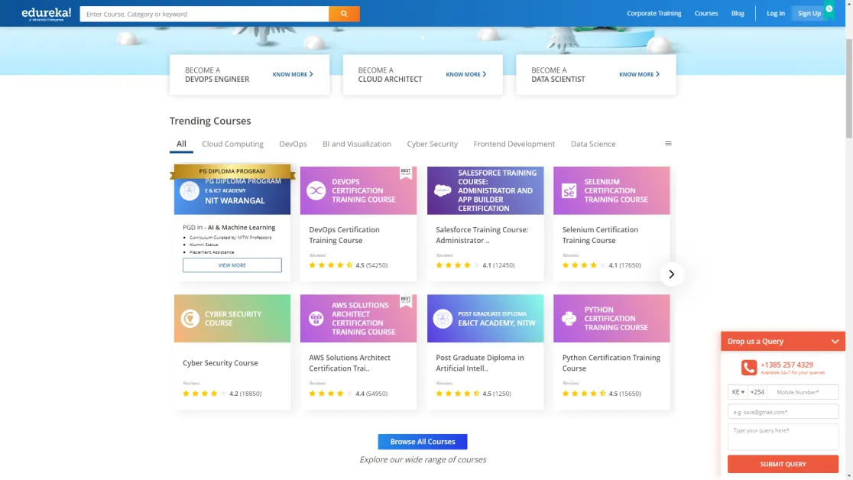
Task: Click the Best Seller ribbon on AWS card
Action: click(406, 301)
